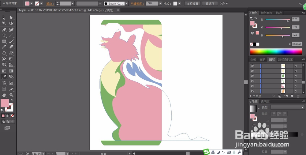Screen dimensions: 306x155
Task: Switch to the 色板 tab
Action: (x=253, y=60)
